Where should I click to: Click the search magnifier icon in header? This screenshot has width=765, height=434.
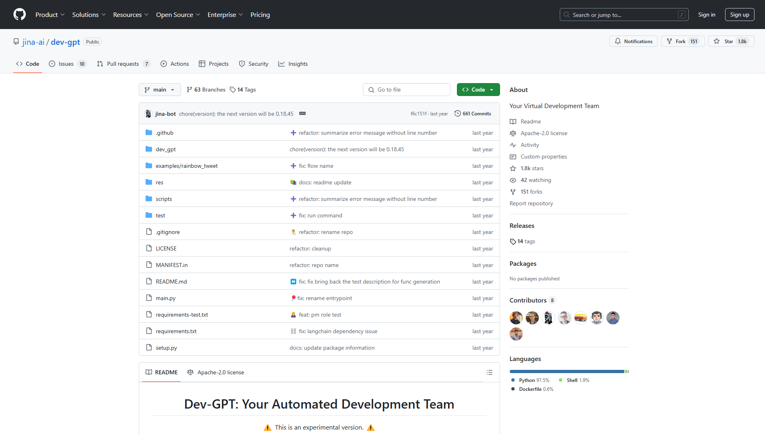pyautogui.click(x=567, y=15)
